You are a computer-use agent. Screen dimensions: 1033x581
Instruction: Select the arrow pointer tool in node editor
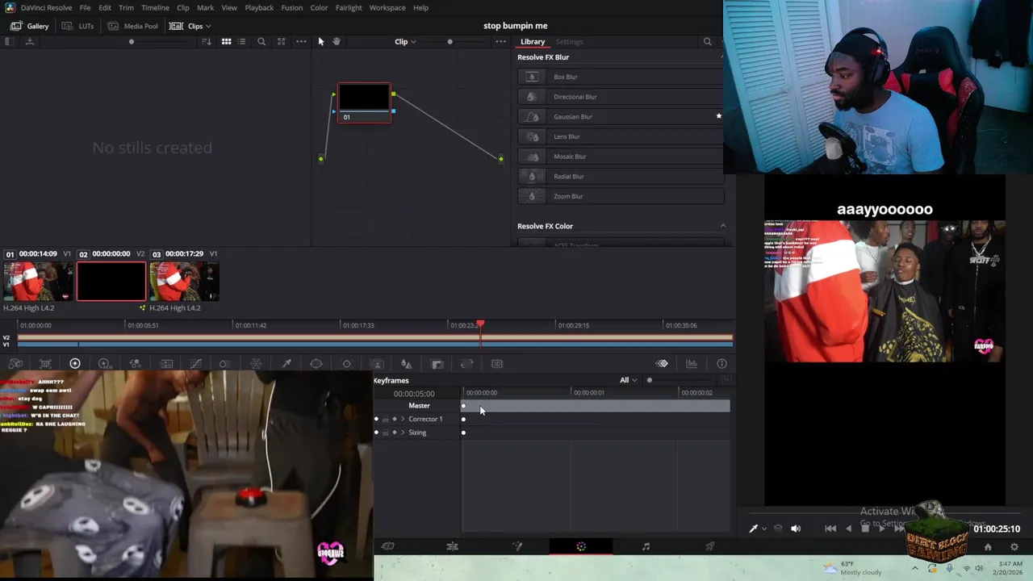point(321,41)
